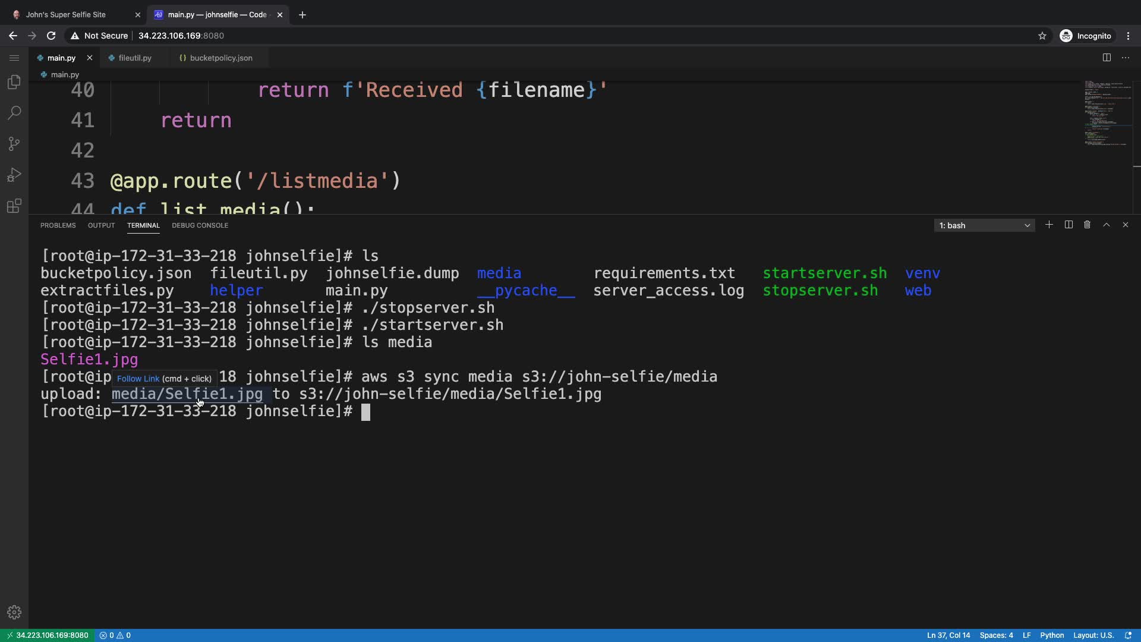Kill terminal with the trash icon

click(x=1087, y=225)
